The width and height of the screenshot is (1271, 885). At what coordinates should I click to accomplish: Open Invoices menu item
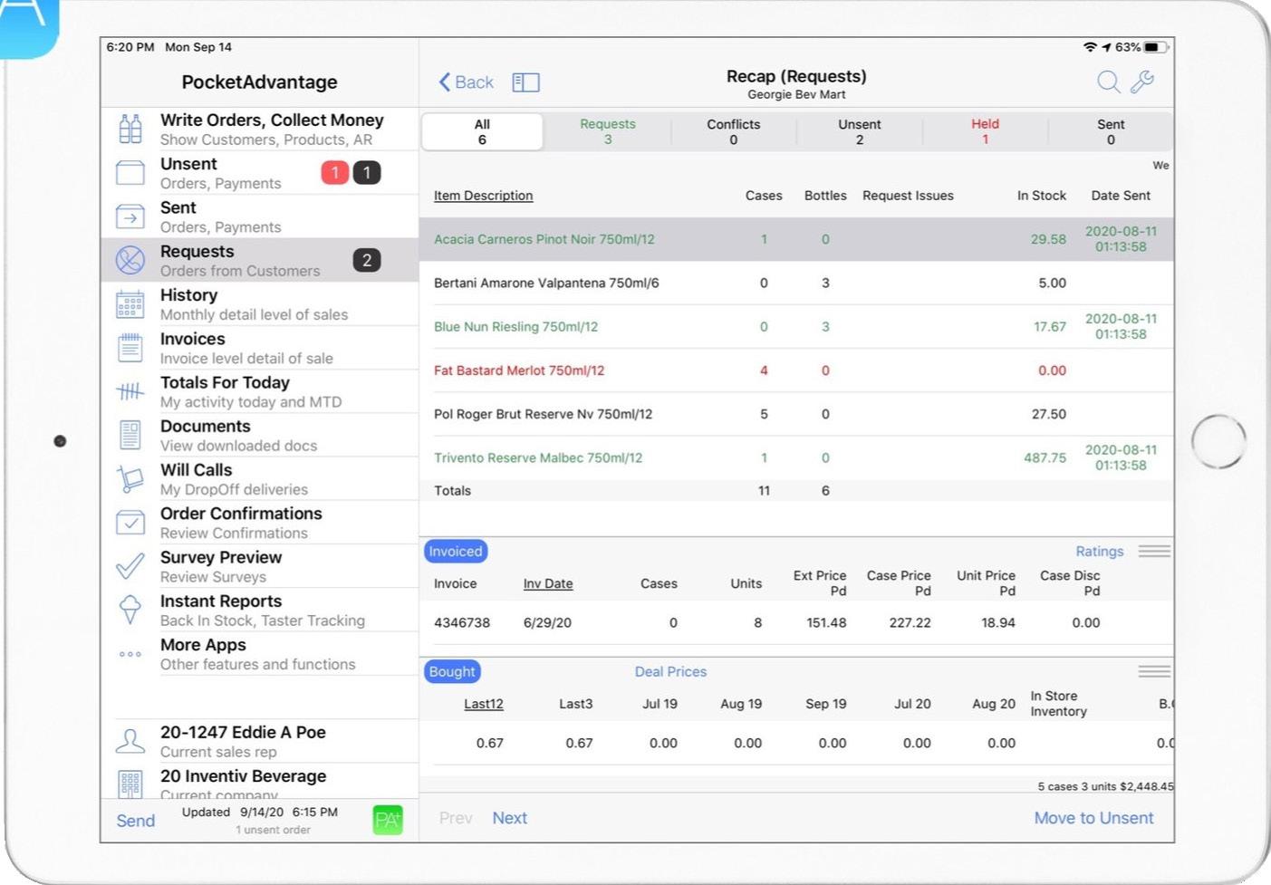point(260,348)
